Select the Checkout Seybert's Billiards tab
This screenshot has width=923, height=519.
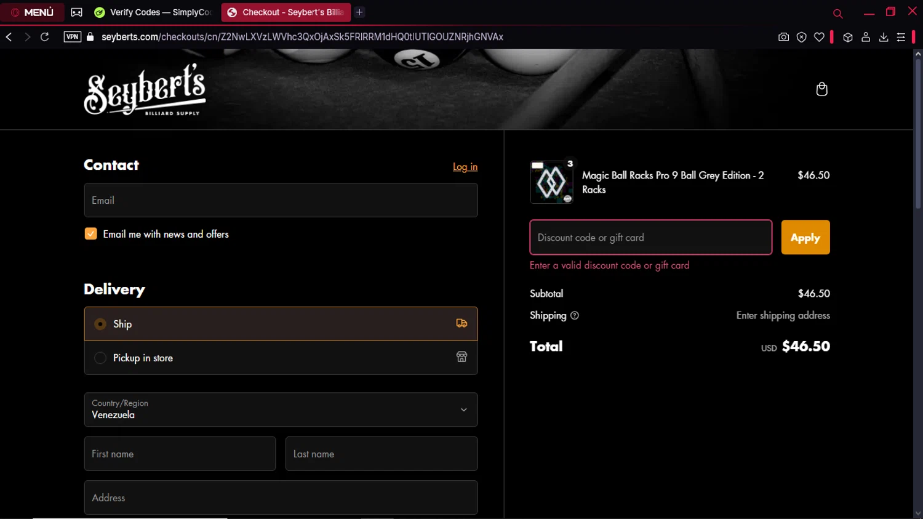(x=286, y=12)
